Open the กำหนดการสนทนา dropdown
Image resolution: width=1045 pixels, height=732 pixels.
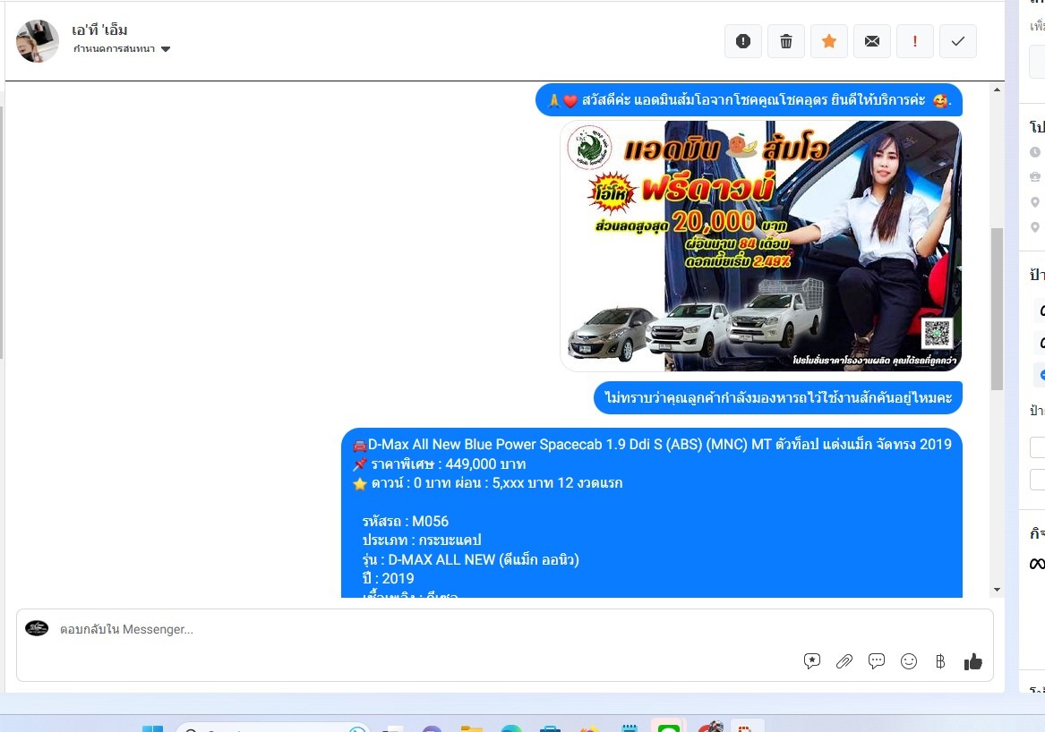122,48
